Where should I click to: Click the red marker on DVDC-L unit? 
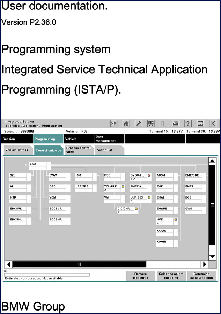pyautogui.click(x=149, y=175)
